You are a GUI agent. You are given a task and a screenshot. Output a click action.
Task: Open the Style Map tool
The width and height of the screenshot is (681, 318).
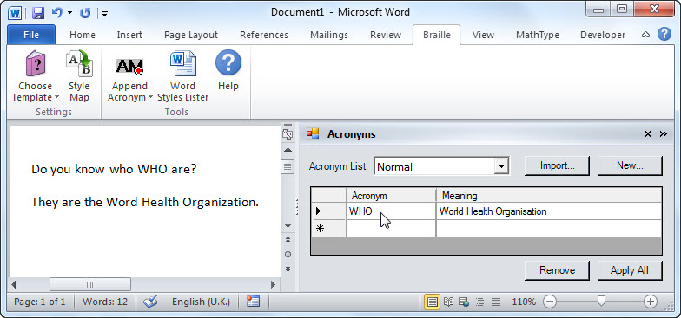tap(79, 76)
